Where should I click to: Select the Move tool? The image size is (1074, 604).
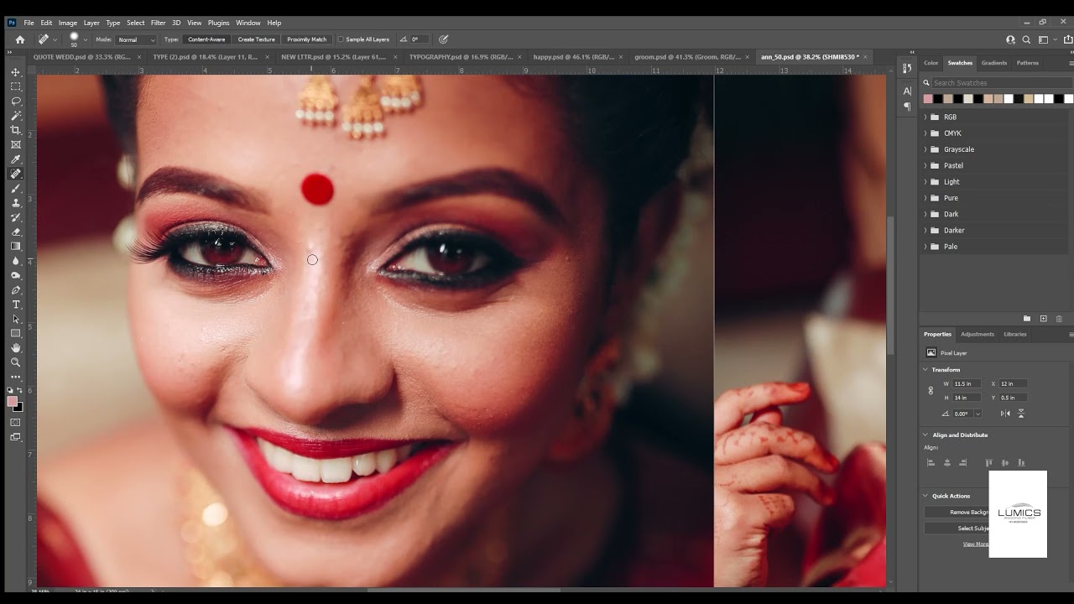click(x=15, y=72)
